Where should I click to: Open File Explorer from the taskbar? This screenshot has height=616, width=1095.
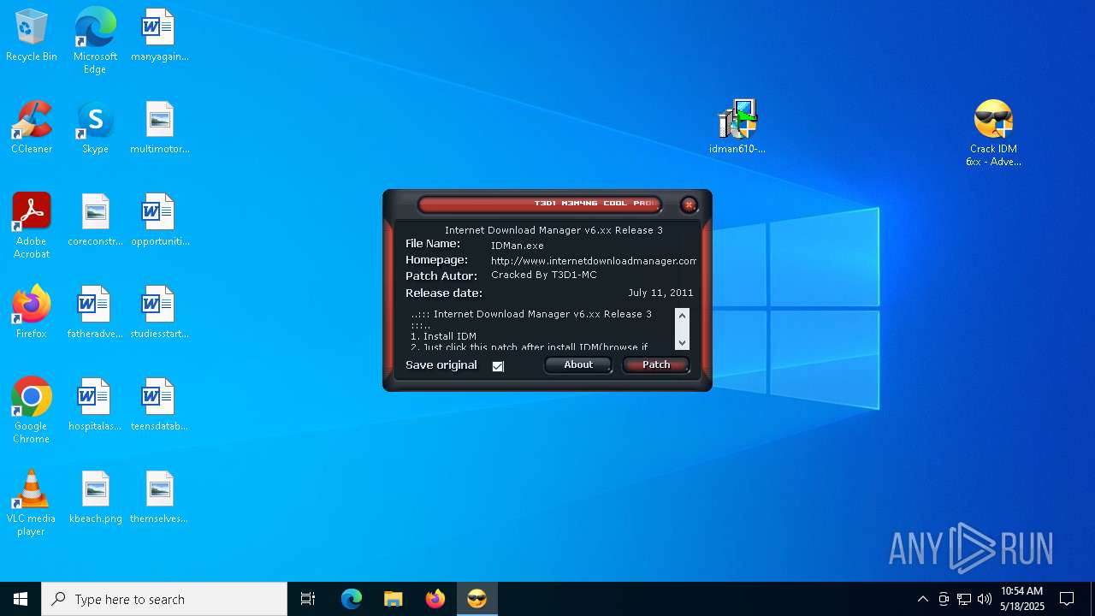coord(394,599)
